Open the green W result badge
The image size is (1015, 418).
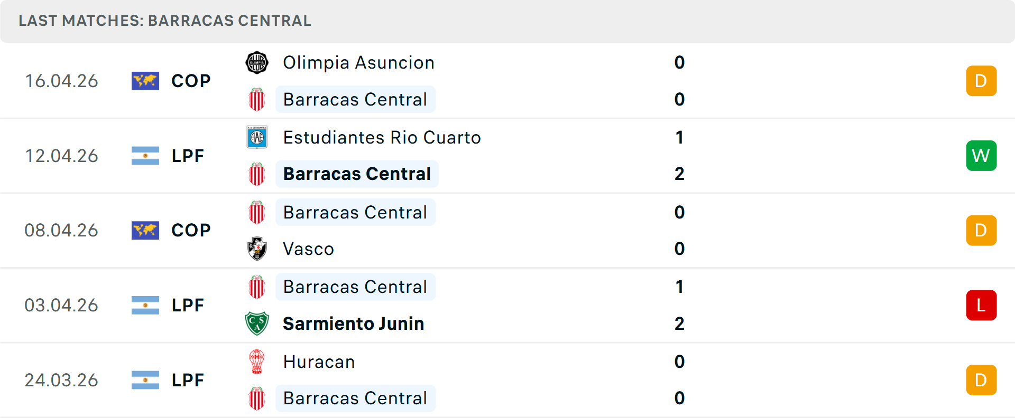(981, 156)
